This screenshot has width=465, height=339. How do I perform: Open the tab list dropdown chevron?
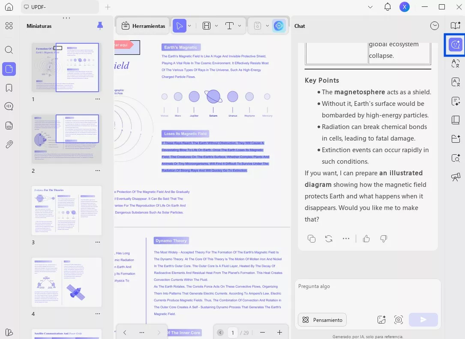pyautogui.click(x=370, y=7)
